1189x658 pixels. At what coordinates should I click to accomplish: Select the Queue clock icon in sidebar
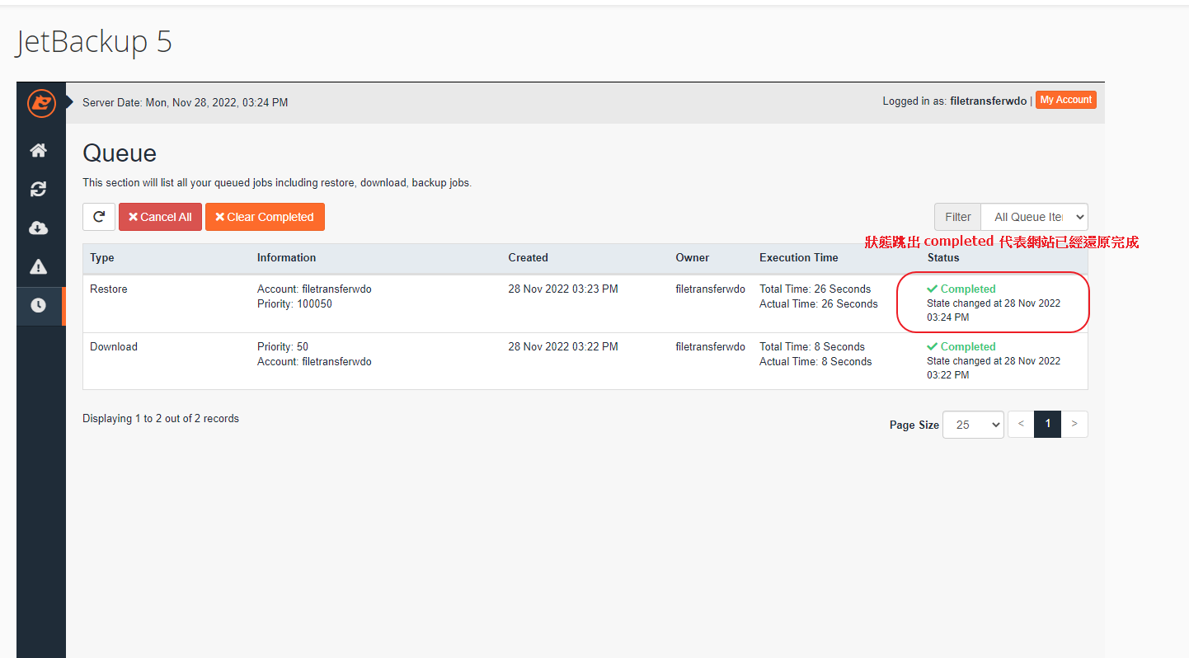pos(39,305)
